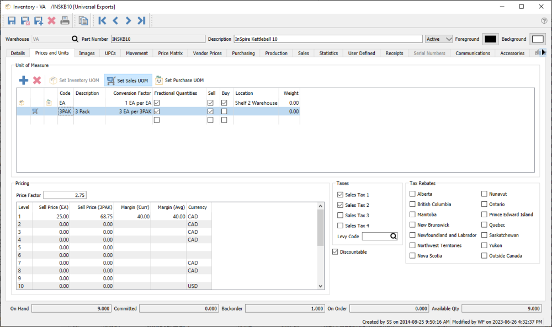Pick the white Background color swatch
552x327 pixels.
click(538, 39)
